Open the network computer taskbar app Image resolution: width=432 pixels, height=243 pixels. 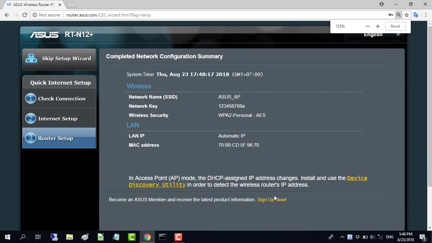click(54, 237)
